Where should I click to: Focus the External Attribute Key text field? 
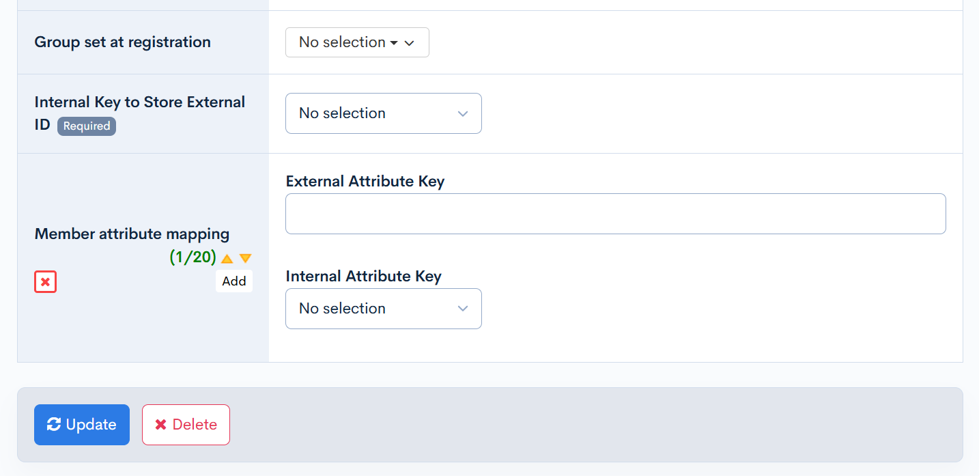(x=615, y=214)
